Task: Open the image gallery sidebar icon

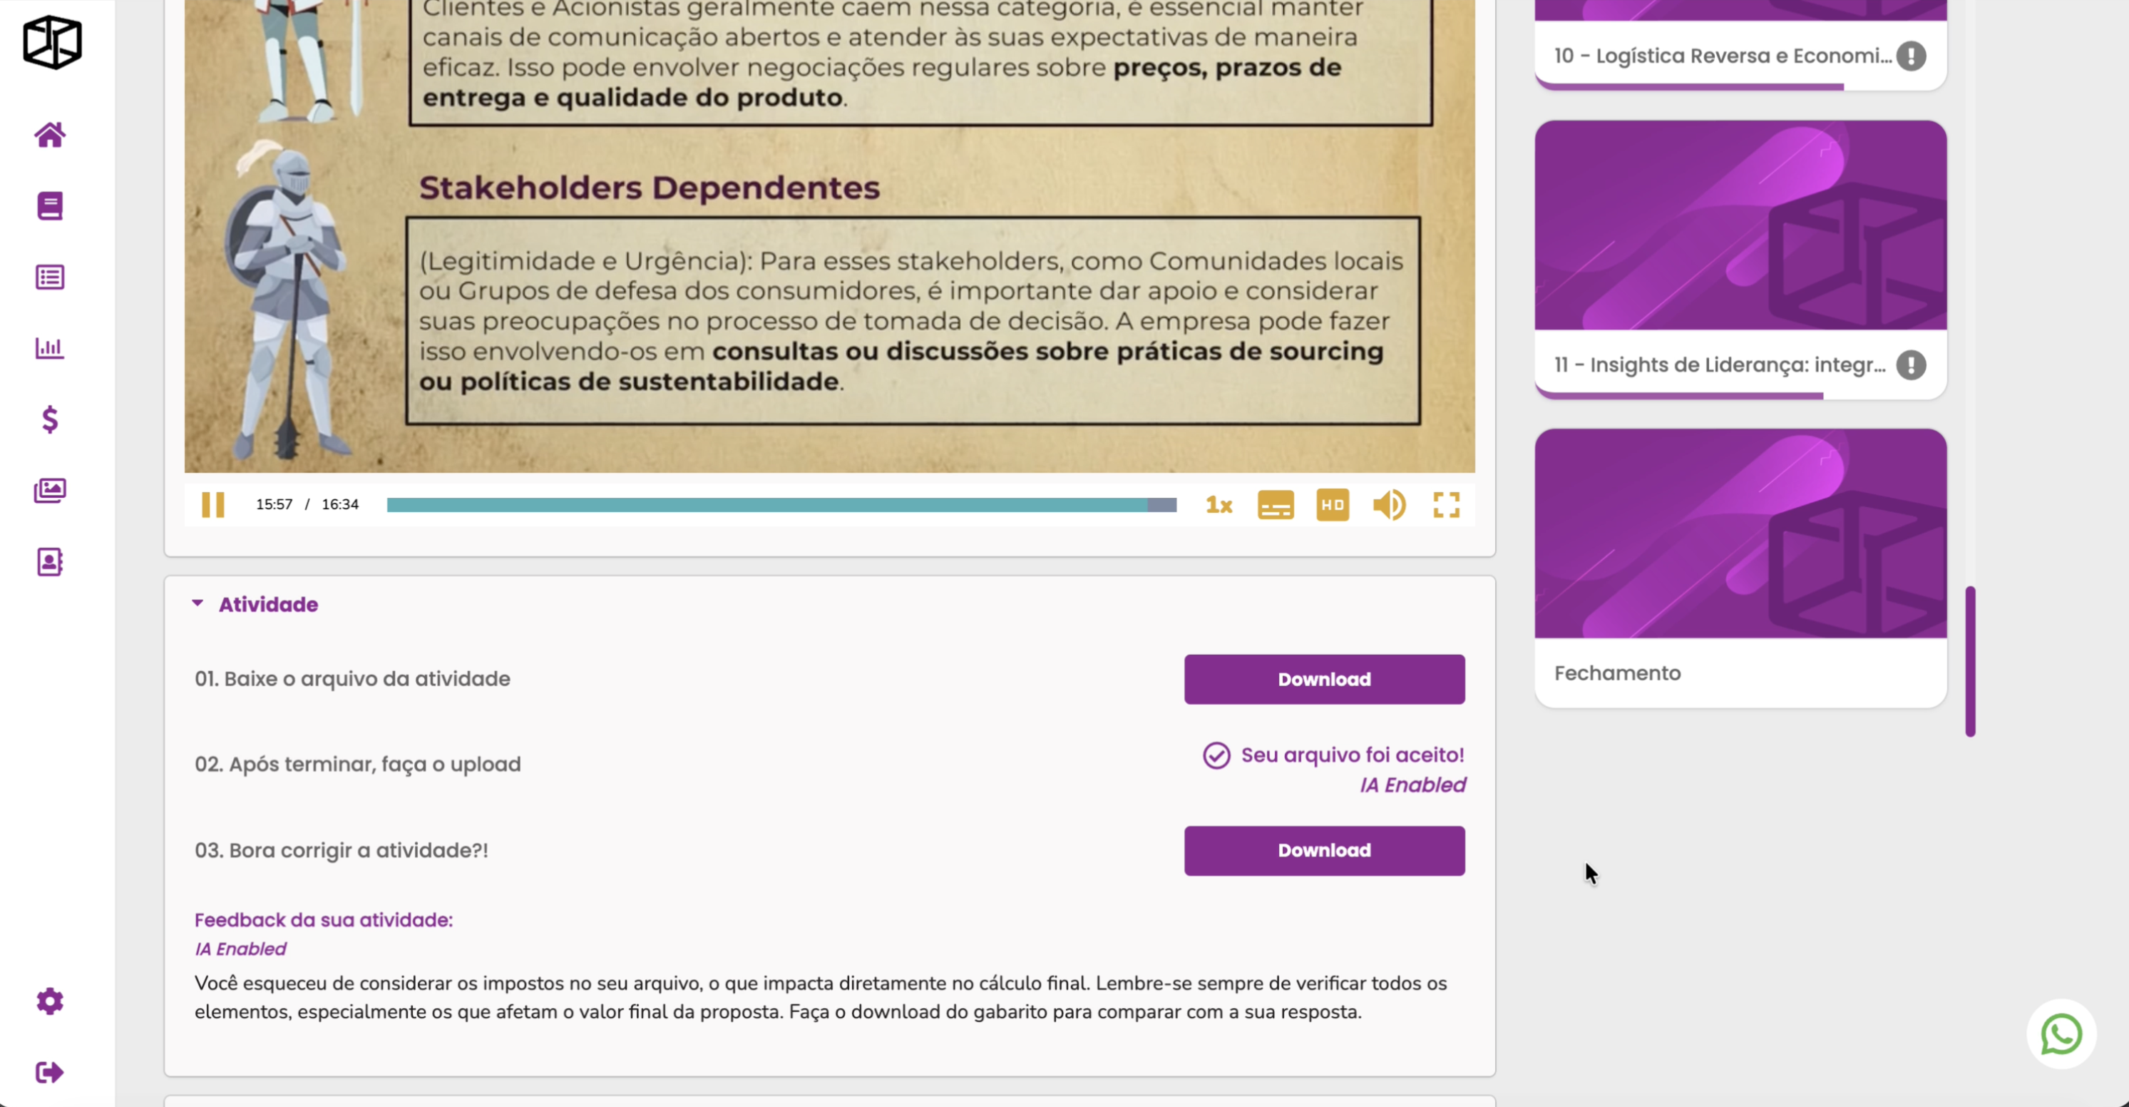Action: click(50, 490)
